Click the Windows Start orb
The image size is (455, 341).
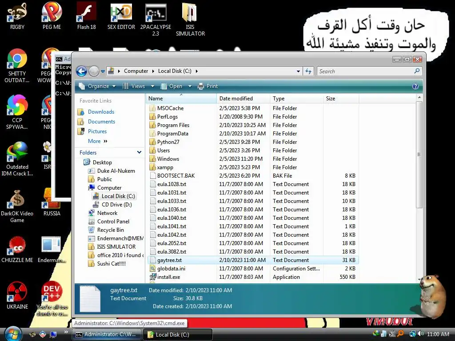point(12,333)
